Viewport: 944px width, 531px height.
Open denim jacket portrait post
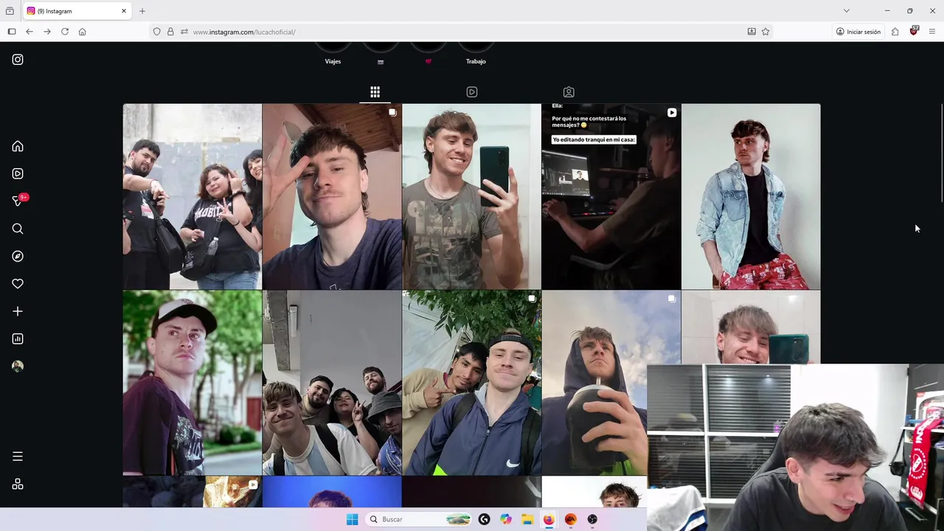(x=751, y=196)
